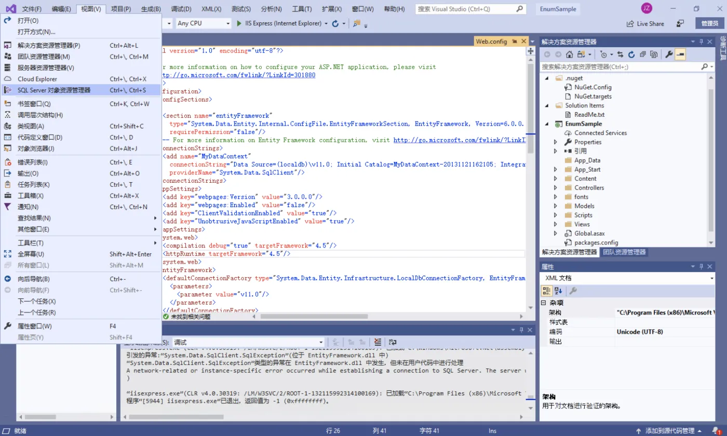Click in the Solution Explorer search field
727x436 pixels.
pos(620,67)
